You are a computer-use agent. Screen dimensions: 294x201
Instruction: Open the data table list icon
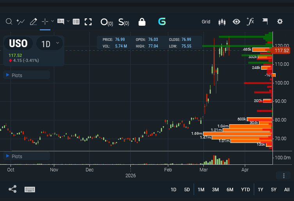pyautogui.click(x=76, y=22)
